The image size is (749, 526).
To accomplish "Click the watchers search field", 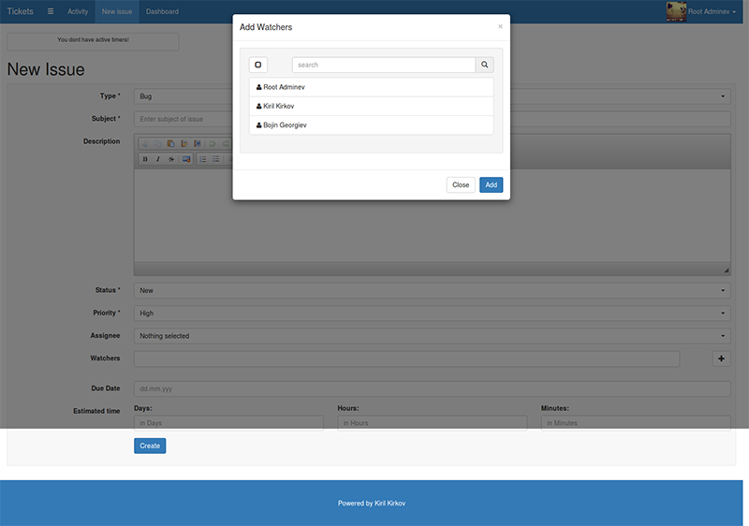I will (x=384, y=65).
